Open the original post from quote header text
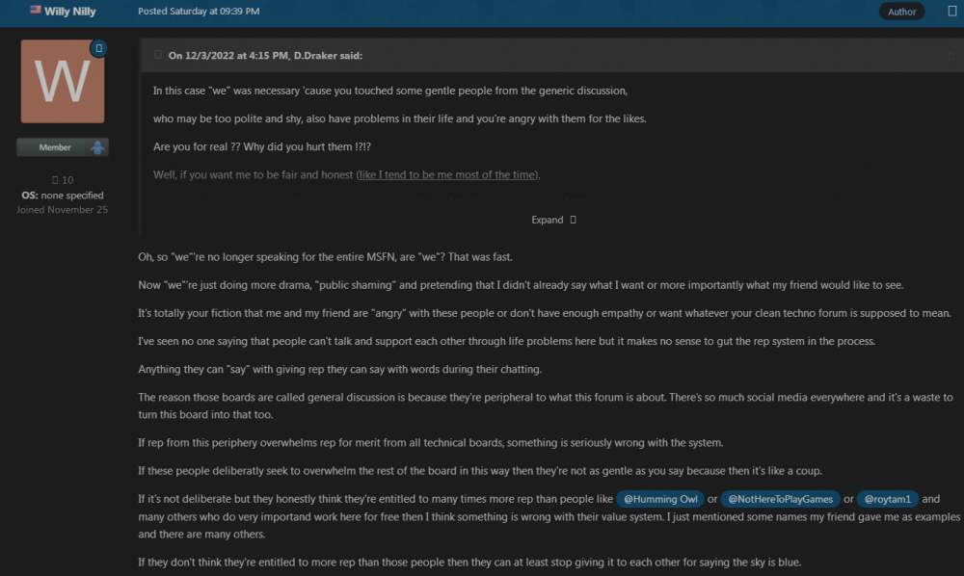This screenshot has width=964, height=576. 265,55
